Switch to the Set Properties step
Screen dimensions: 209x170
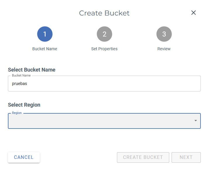point(104,49)
